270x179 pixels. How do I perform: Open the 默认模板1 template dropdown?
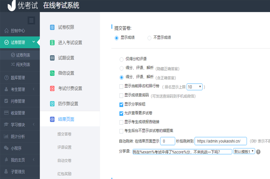pos(244,151)
